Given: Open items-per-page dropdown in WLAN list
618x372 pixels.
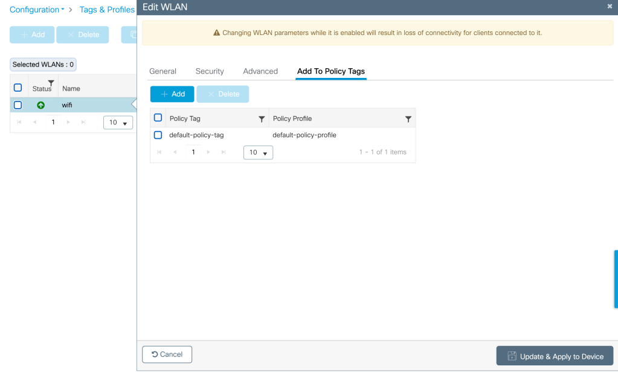Looking at the screenshot, I should click(118, 123).
